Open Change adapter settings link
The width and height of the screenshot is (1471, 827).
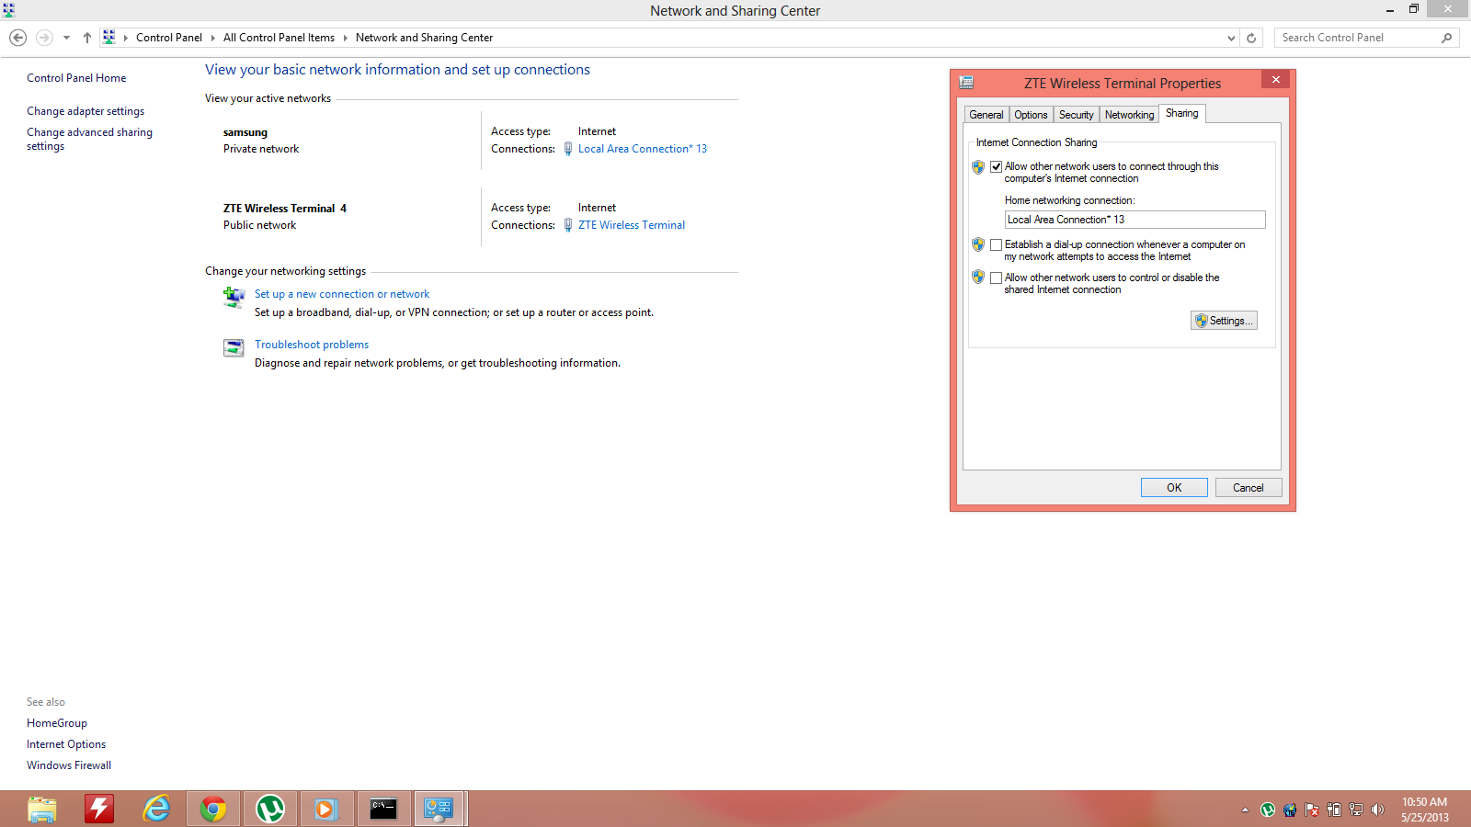[x=86, y=111]
